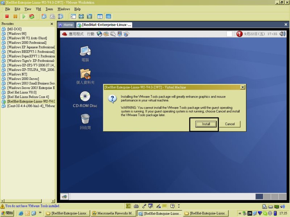Click the Quick Switch toolbar icon
Image resolution: width=290 pixels, height=217 pixels.
[90, 16]
